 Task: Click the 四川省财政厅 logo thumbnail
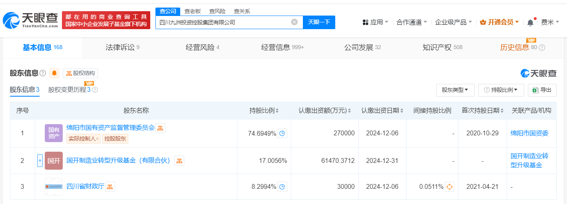coord(54,186)
